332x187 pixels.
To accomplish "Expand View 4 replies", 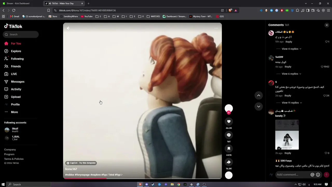I will [x=292, y=49].
